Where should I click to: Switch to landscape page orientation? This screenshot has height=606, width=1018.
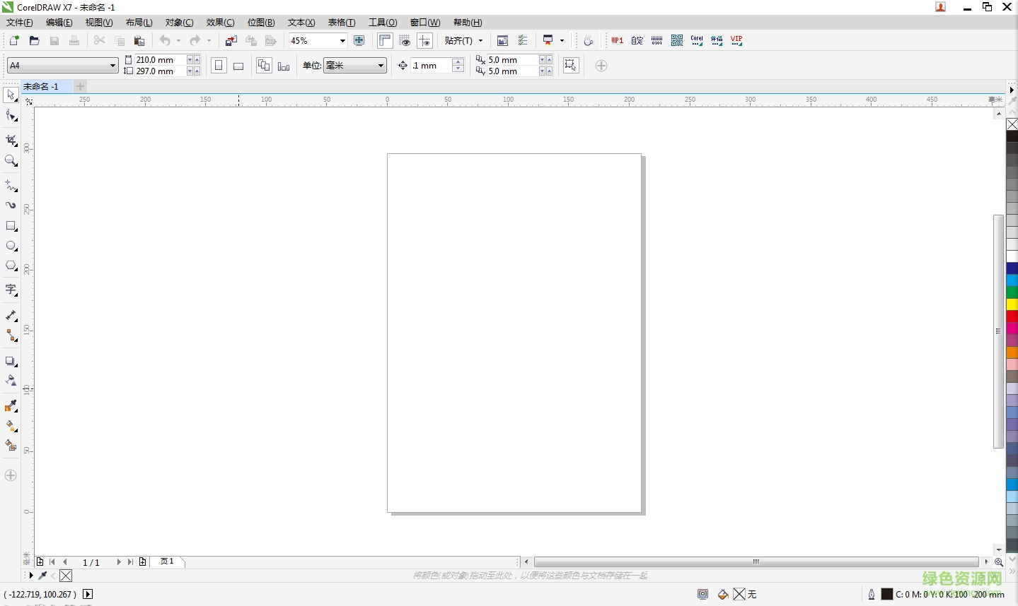(238, 65)
